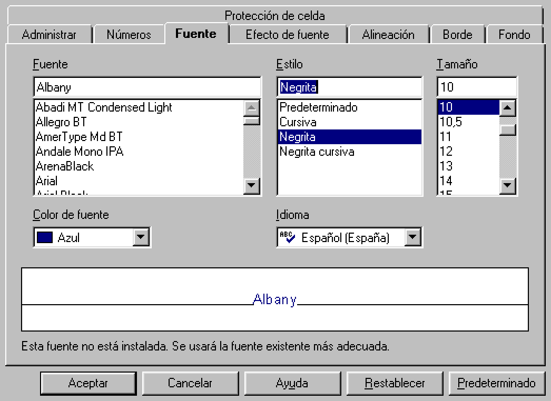
Task: Choose Negrita cursiva style
Action: pyautogui.click(x=317, y=152)
